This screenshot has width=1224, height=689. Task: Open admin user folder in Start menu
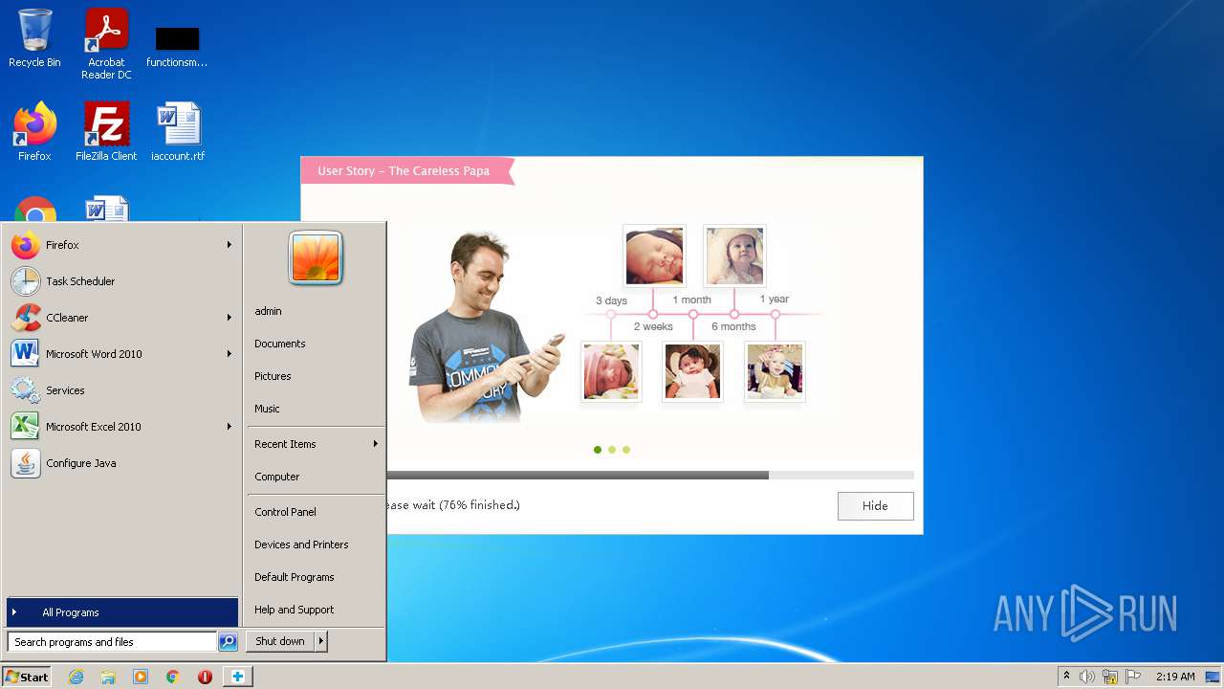click(315, 311)
